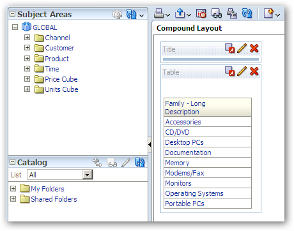Image resolution: width=294 pixels, height=231 pixels.
Task: Click the Accessories table cell
Action: tap(208, 122)
